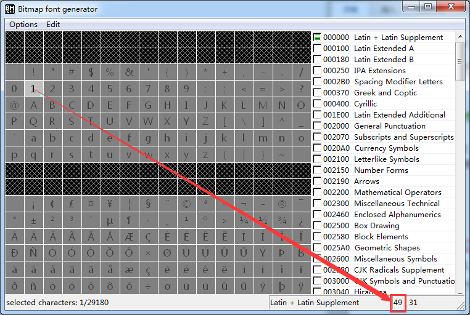Toggle the Latin + Latin Supplement checkbox
Screen dimensions: 470x315
click(x=317, y=38)
